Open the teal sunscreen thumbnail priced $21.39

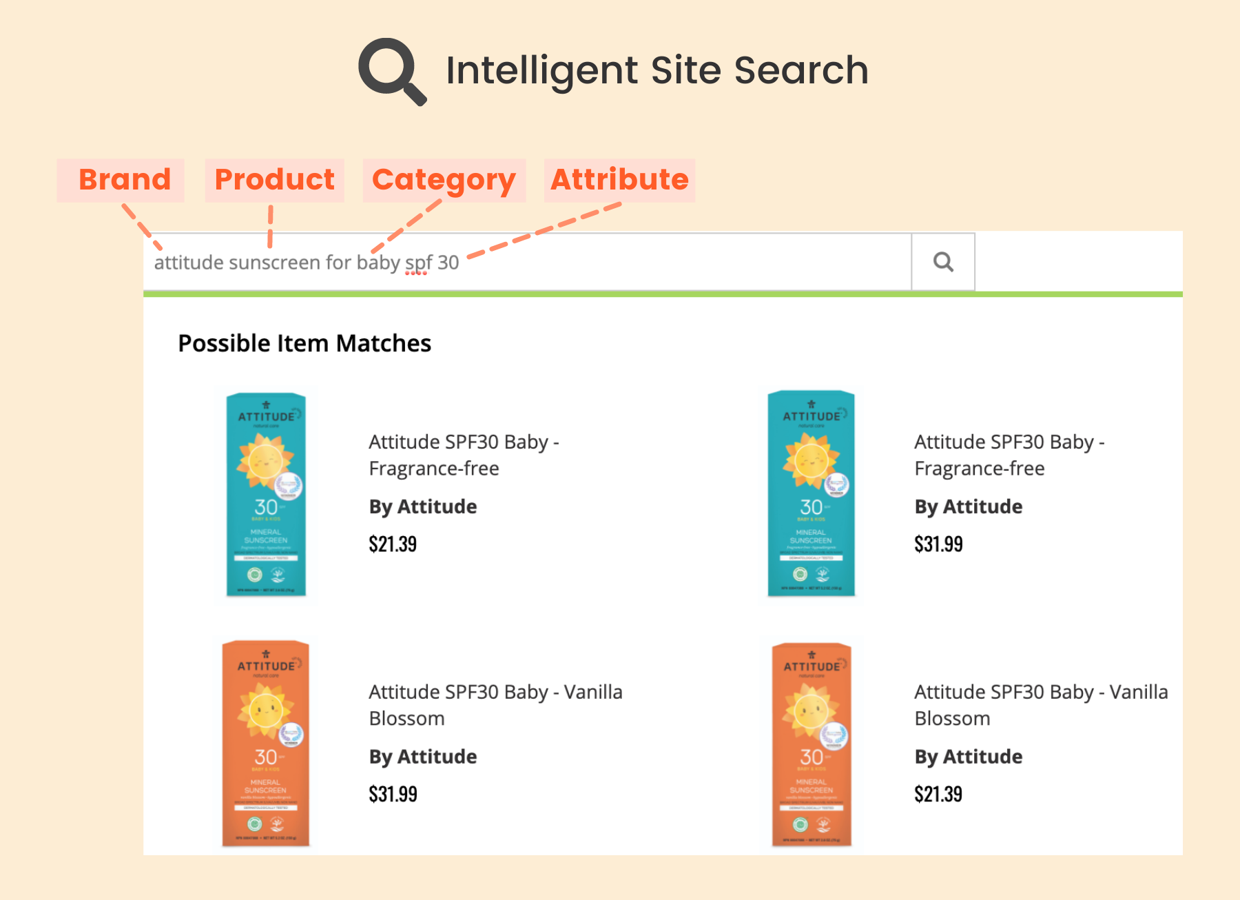coord(266,495)
